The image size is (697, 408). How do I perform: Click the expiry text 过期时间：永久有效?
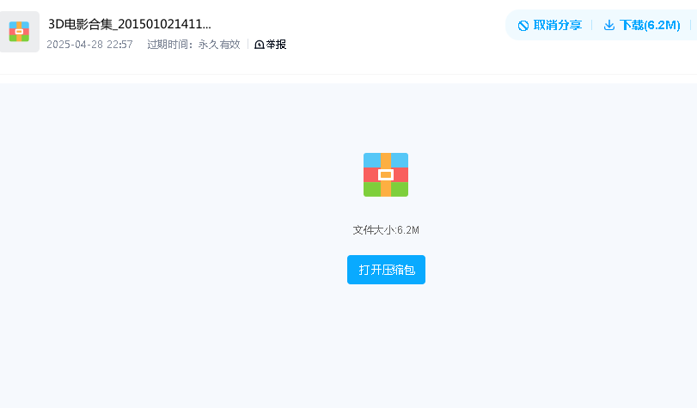tap(194, 45)
